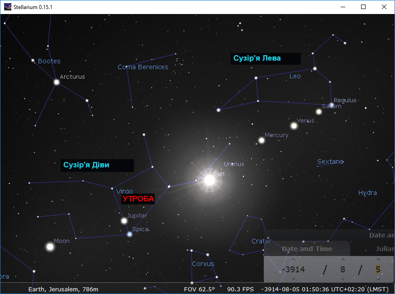This screenshot has width=395, height=294.
Task: Select the Sun in the sky view
Action: (209, 180)
